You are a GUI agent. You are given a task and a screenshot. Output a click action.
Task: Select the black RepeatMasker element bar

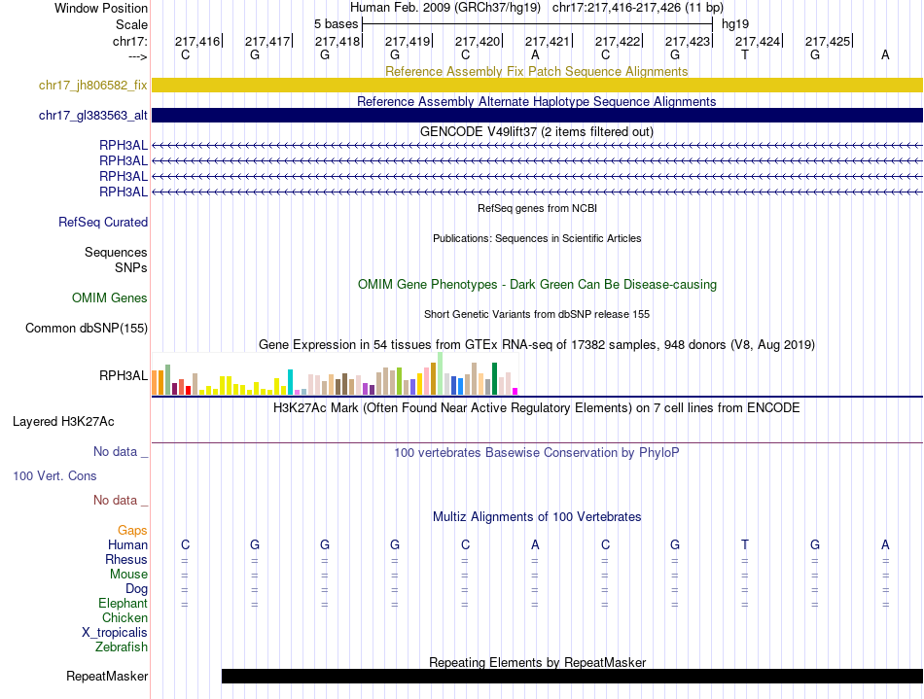pyautogui.click(x=572, y=676)
